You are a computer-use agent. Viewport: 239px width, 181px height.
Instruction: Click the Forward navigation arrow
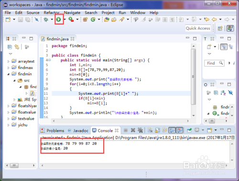[x=227, y=20]
